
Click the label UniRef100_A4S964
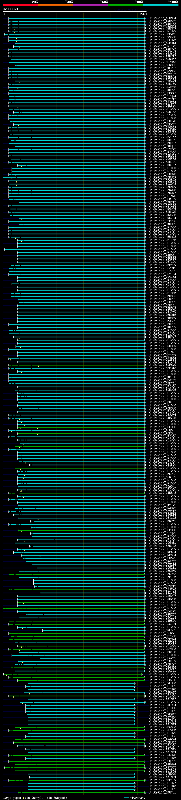point(162,358)
